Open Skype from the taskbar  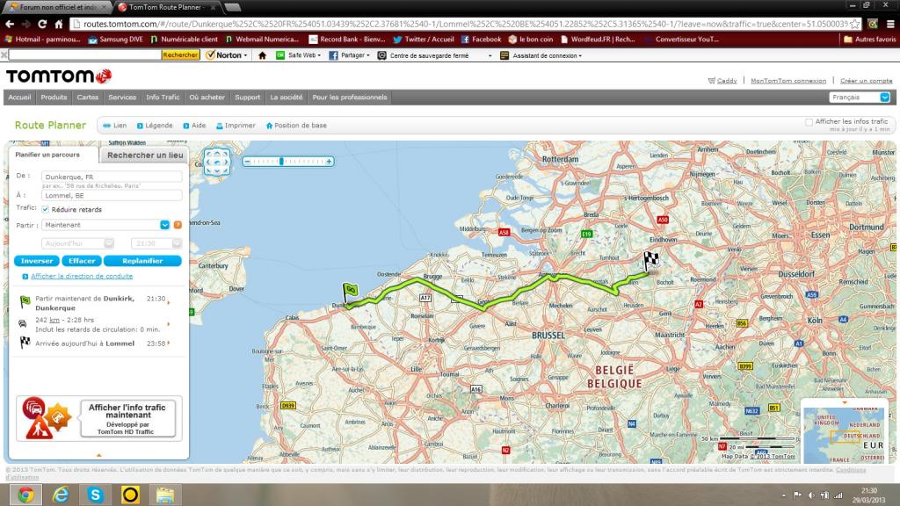coord(95,495)
